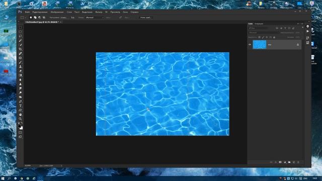Image resolution: width=322 pixels, height=181 pixels.
Task: Create a new group folder icon
Action: coord(289,162)
